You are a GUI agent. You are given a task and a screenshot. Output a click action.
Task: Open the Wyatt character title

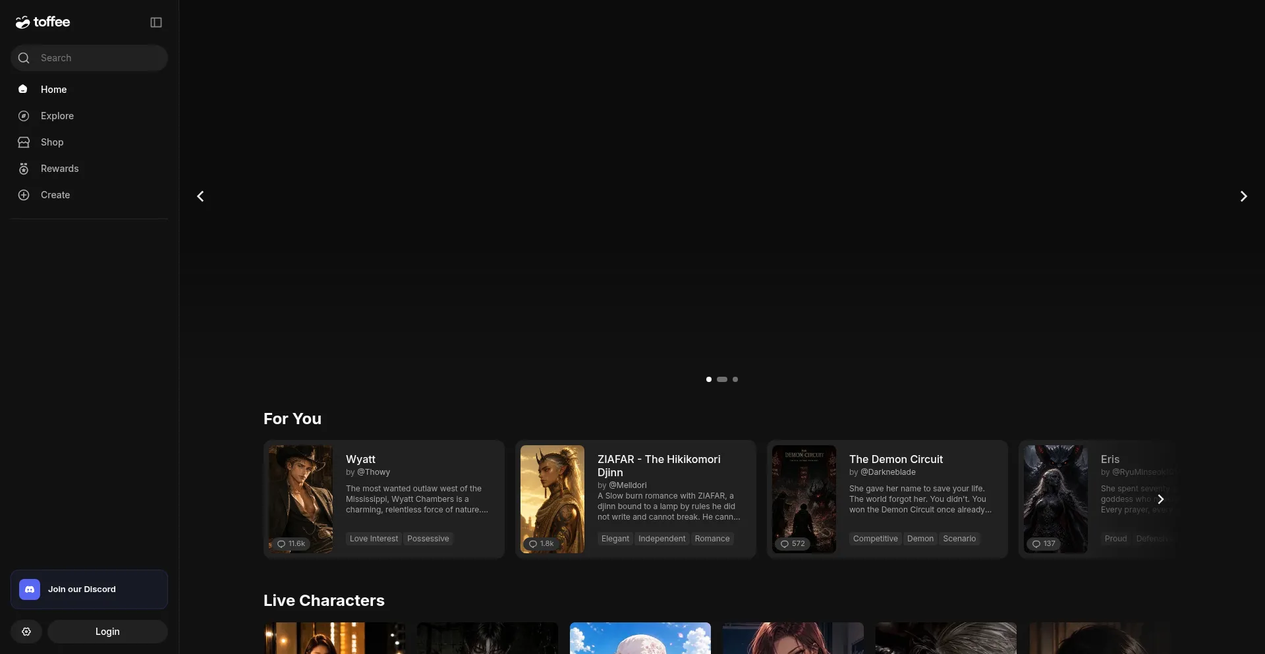click(x=360, y=459)
